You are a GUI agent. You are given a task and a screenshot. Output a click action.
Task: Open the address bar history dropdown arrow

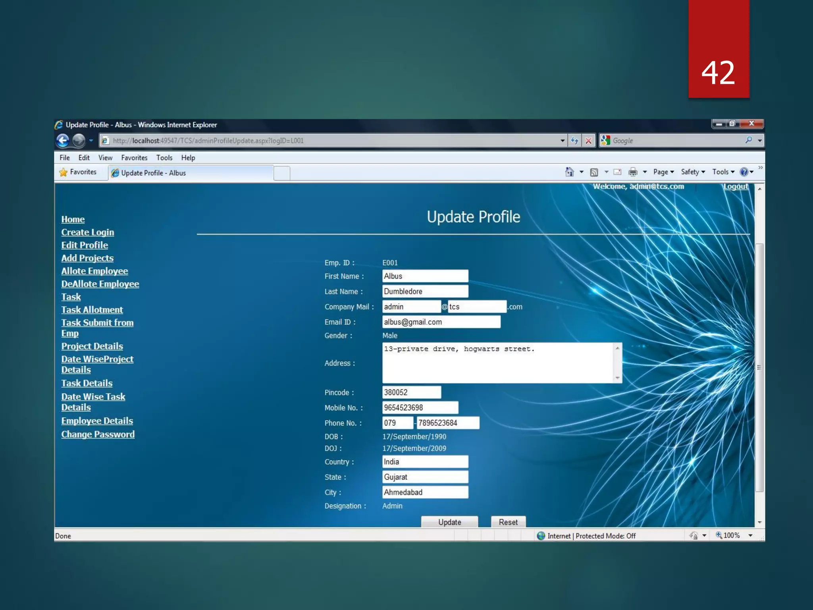[563, 141]
